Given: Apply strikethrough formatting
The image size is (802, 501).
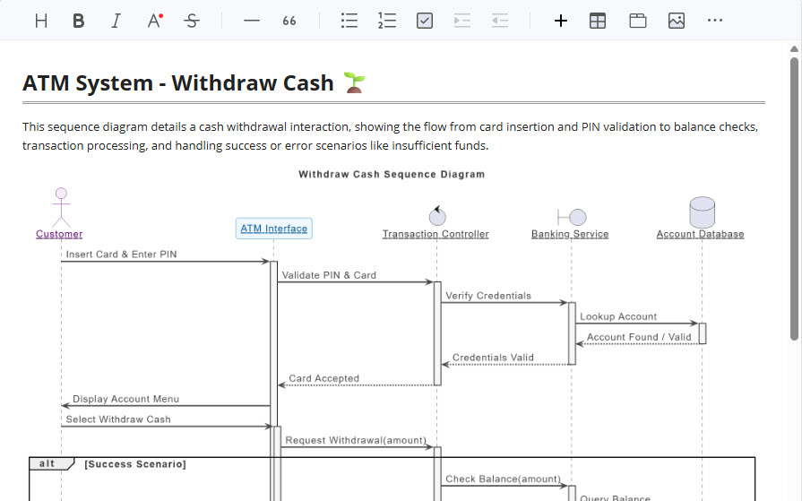Looking at the screenshot, I should click(x=192, y=21).
